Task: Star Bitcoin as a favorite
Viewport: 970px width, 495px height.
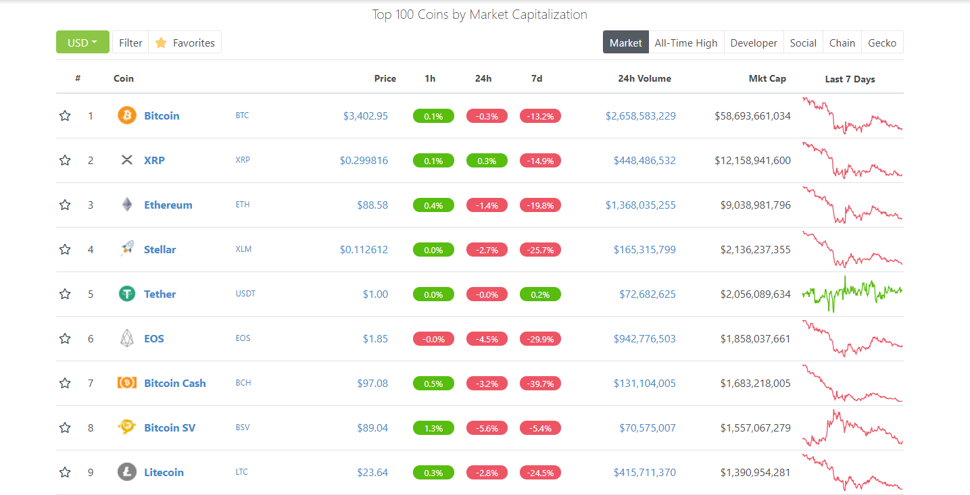Action: [65, 115]
